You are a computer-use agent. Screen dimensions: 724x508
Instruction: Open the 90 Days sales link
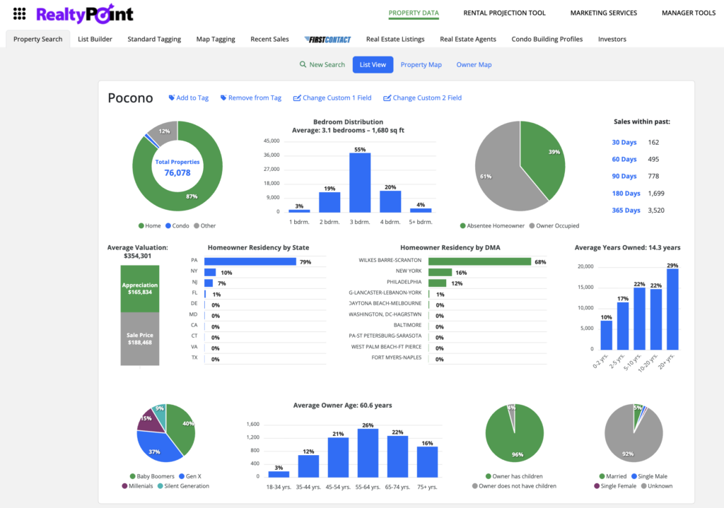pyautogui.click(x=624, y=177)
